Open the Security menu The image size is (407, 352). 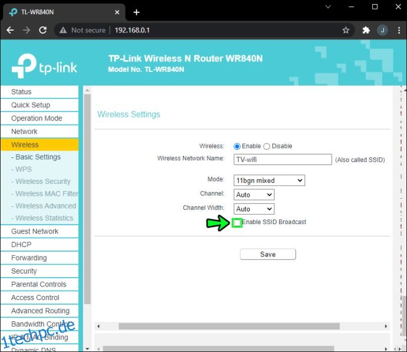(x=40, y=271)
